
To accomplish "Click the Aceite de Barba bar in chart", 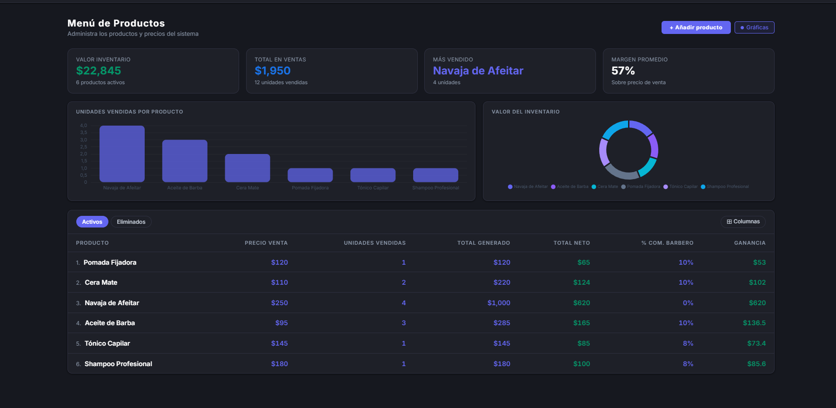I will point(185,161).
